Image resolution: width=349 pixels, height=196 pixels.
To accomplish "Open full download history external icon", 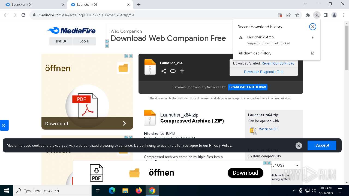I will (313, 53).
